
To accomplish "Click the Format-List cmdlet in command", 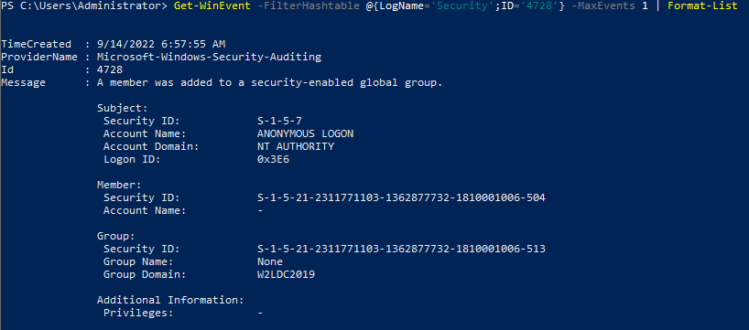I will click(702, 6).
